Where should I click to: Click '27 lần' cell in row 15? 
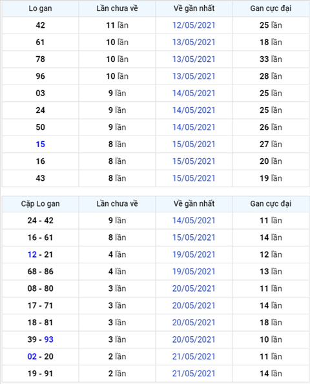(x=271, y=145)
